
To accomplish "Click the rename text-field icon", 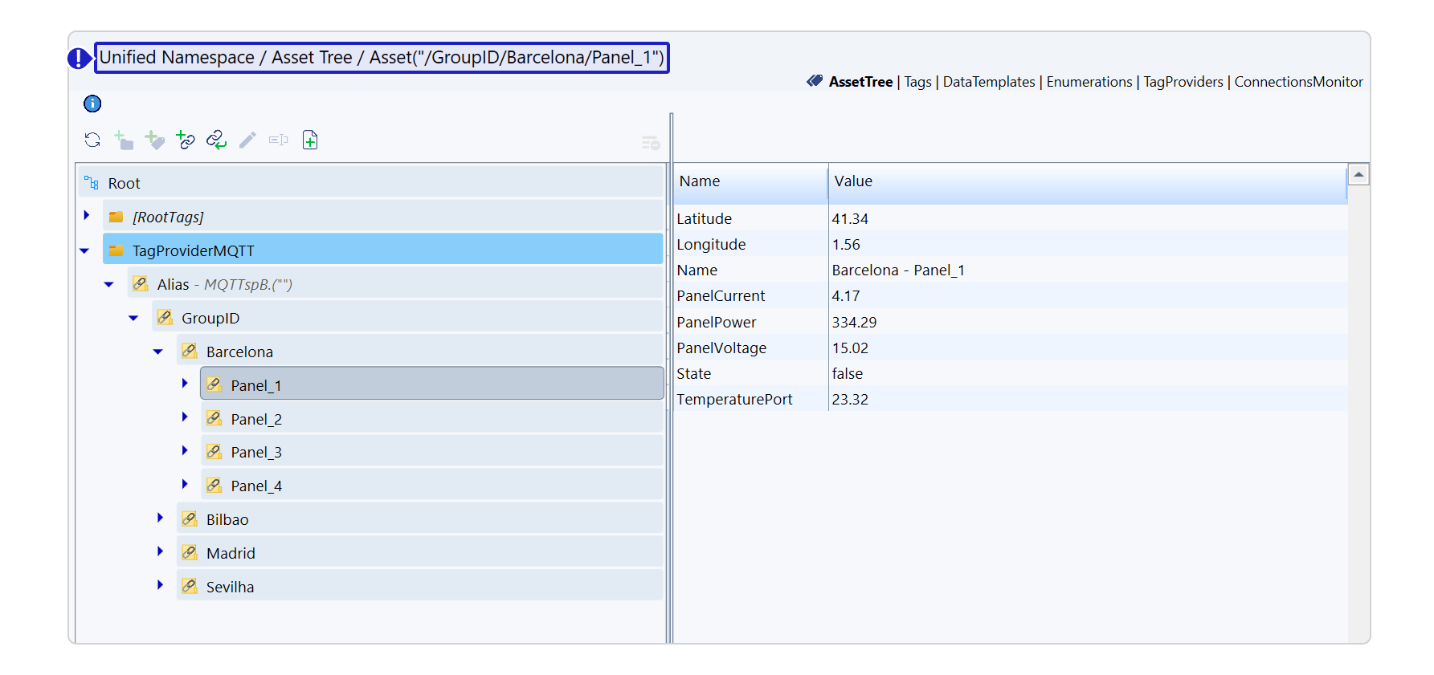I will tap(278, 140).
